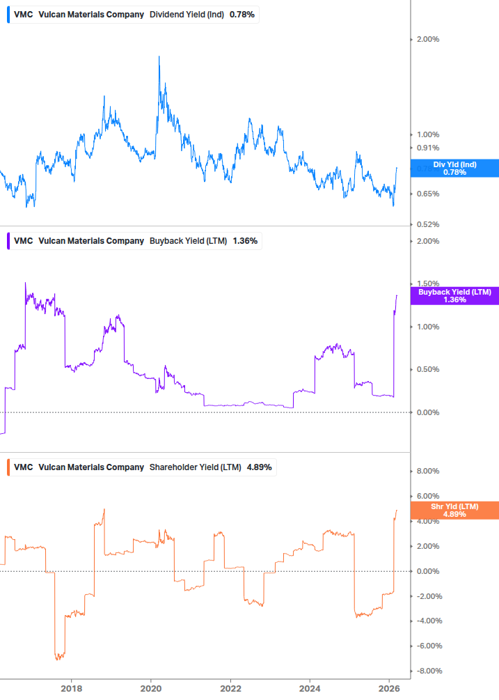Click the 0.50% tick on buyback axis
Viewport: 499px width, 700px height.
(427, 370)
